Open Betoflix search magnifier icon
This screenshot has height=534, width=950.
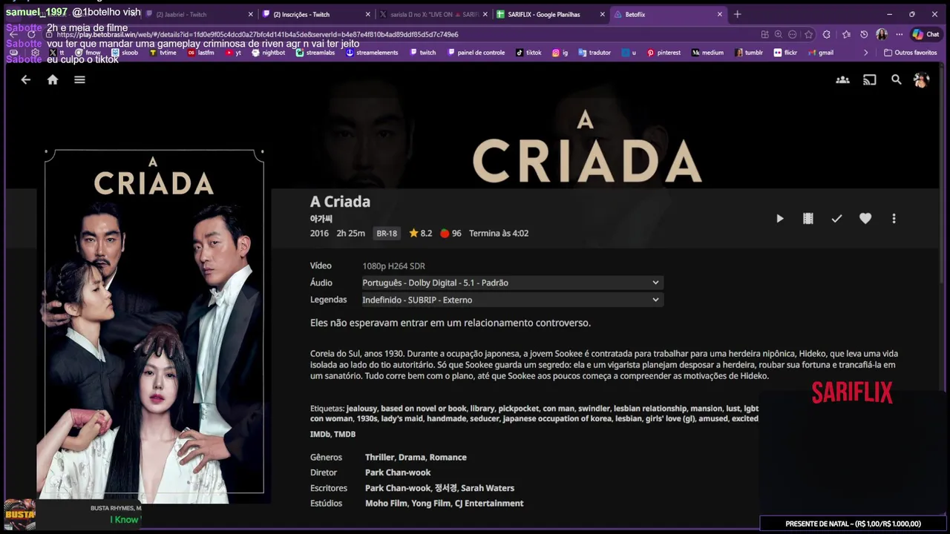click(x=897, y=79)
